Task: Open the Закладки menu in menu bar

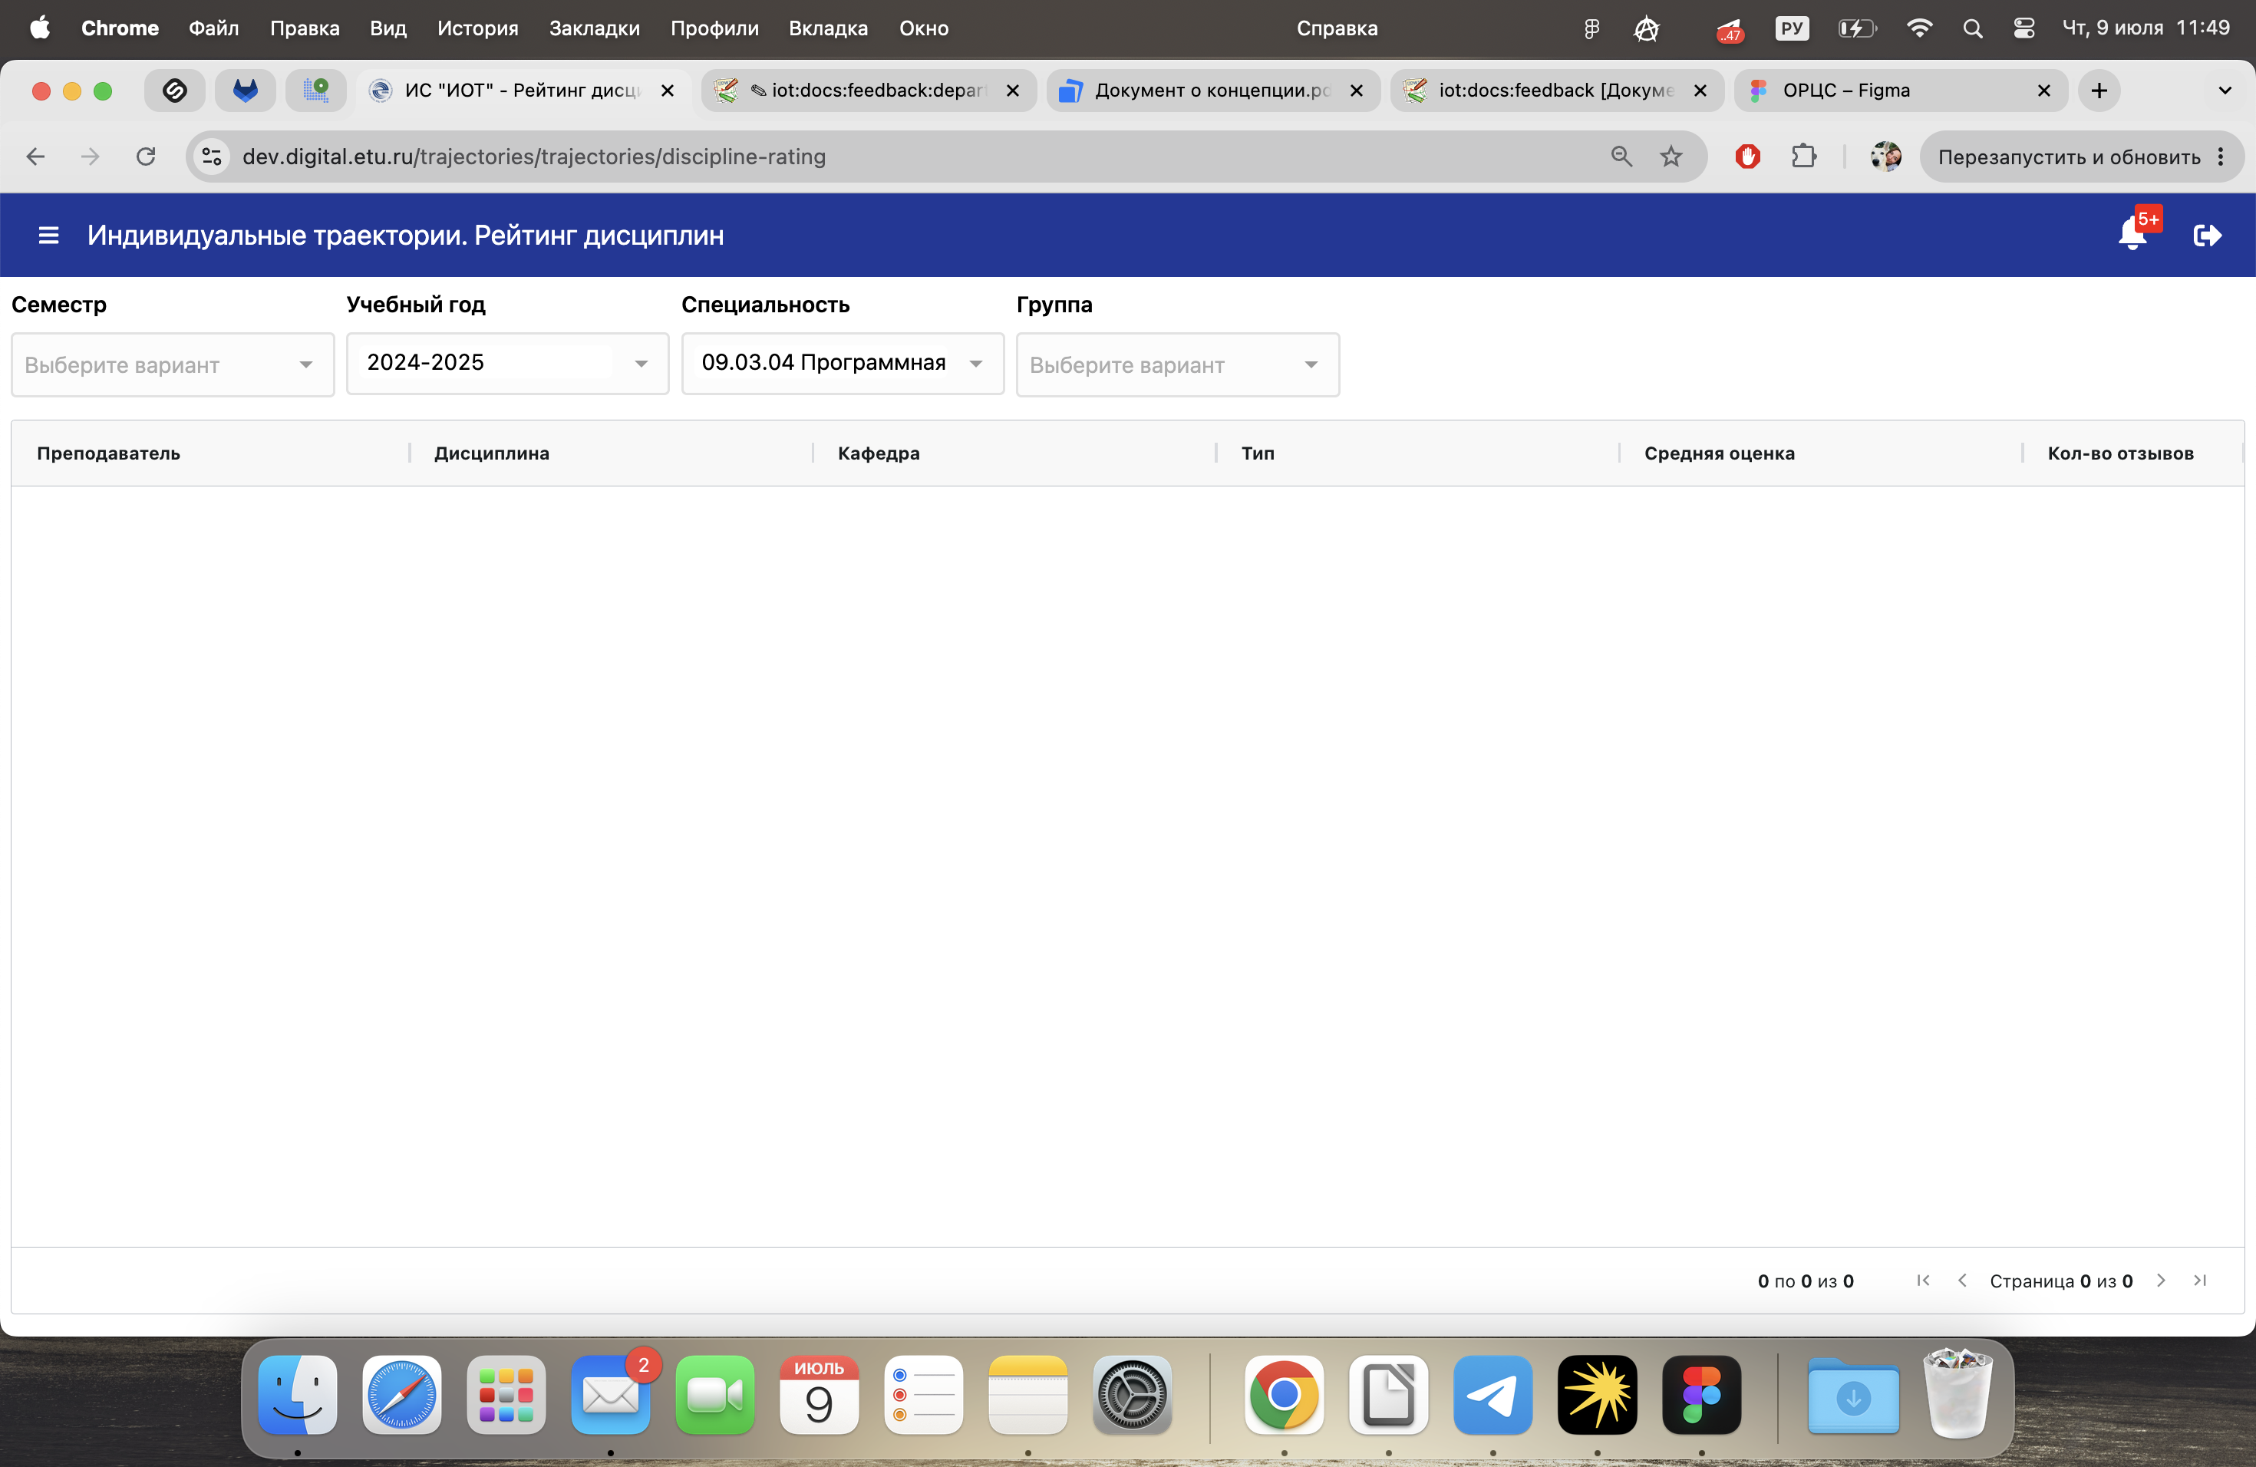Action: click(595, 28)
